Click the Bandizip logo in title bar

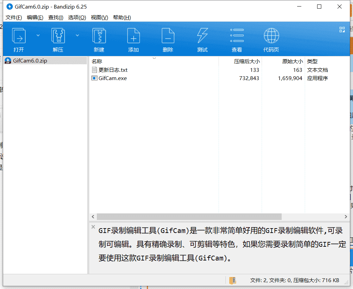pyautogui.click(x=9, y=7)
